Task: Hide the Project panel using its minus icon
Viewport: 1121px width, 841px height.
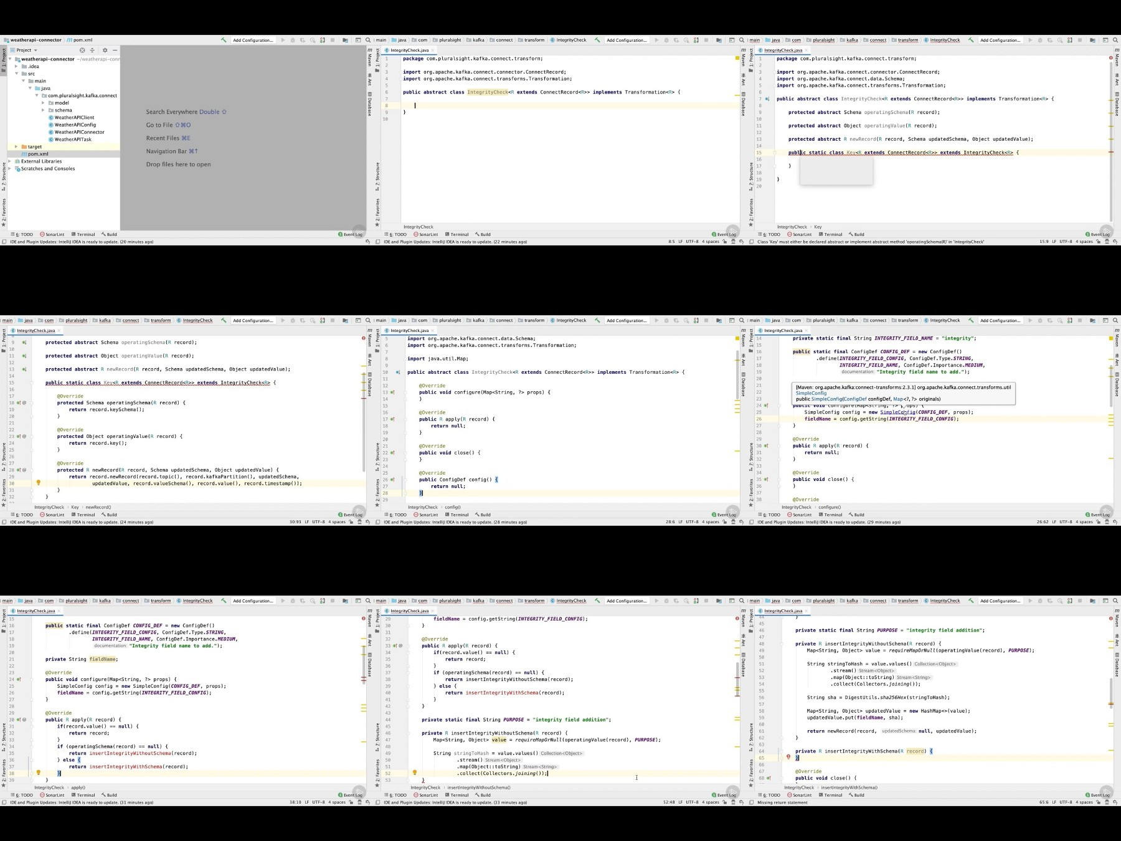Action: point(115,50)
